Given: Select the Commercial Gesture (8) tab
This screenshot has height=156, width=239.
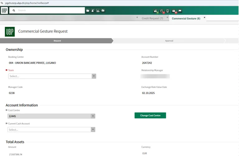Looking at the screenshot, I should [186, 19].
